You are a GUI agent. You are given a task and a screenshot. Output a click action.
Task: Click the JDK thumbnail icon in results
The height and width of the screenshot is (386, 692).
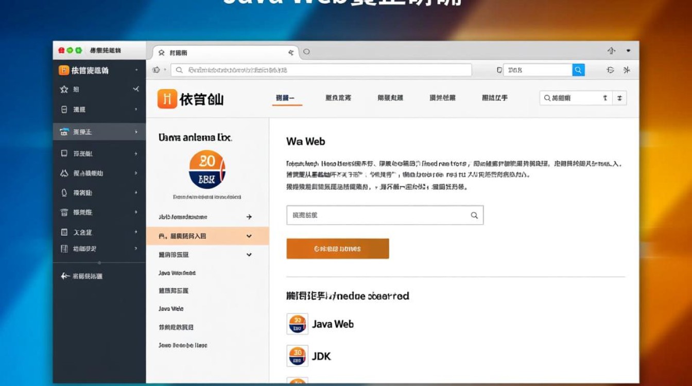click(297, 356)
